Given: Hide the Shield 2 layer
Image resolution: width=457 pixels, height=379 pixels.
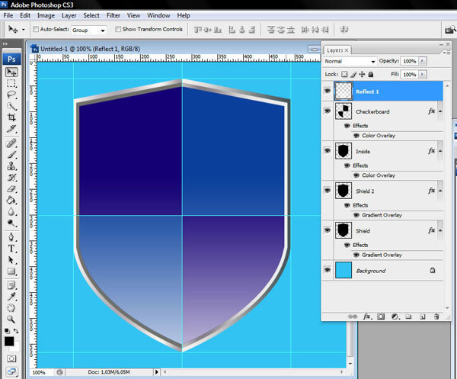Looking at the screenshot, I should pyautogui.click(x=328, y=190).
